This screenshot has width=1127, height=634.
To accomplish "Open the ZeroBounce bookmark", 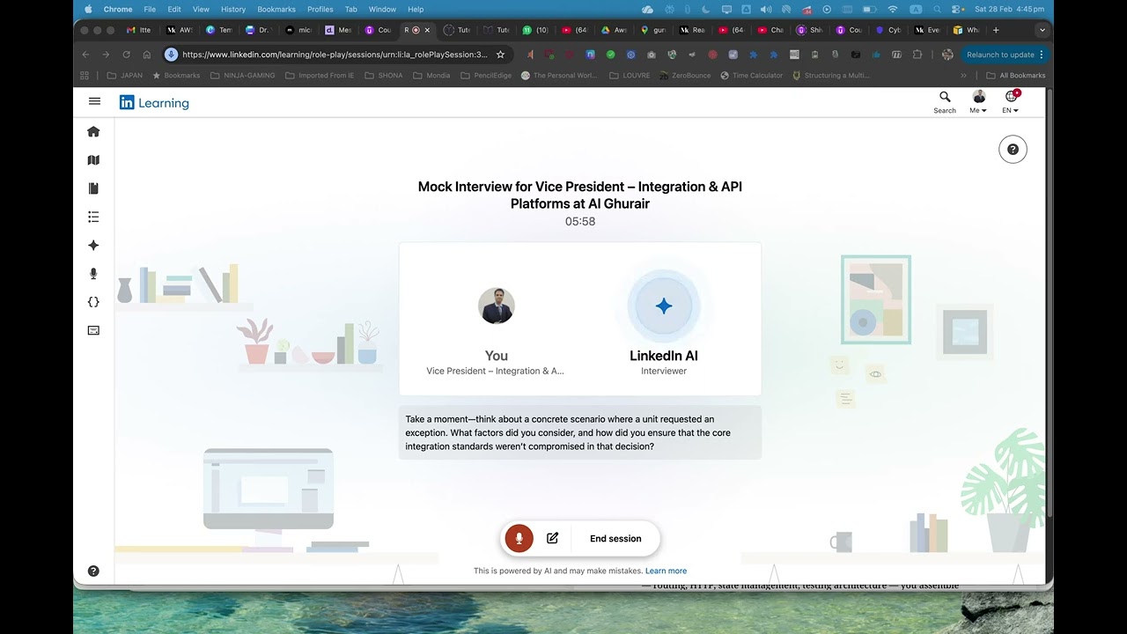I will click(x=685, y=76).
